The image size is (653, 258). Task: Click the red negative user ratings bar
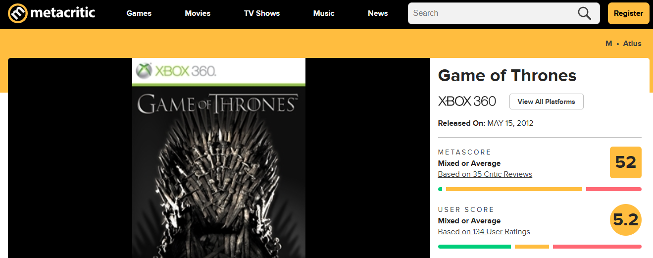point(597,247)
